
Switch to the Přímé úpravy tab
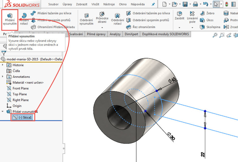tap(96, 34)
